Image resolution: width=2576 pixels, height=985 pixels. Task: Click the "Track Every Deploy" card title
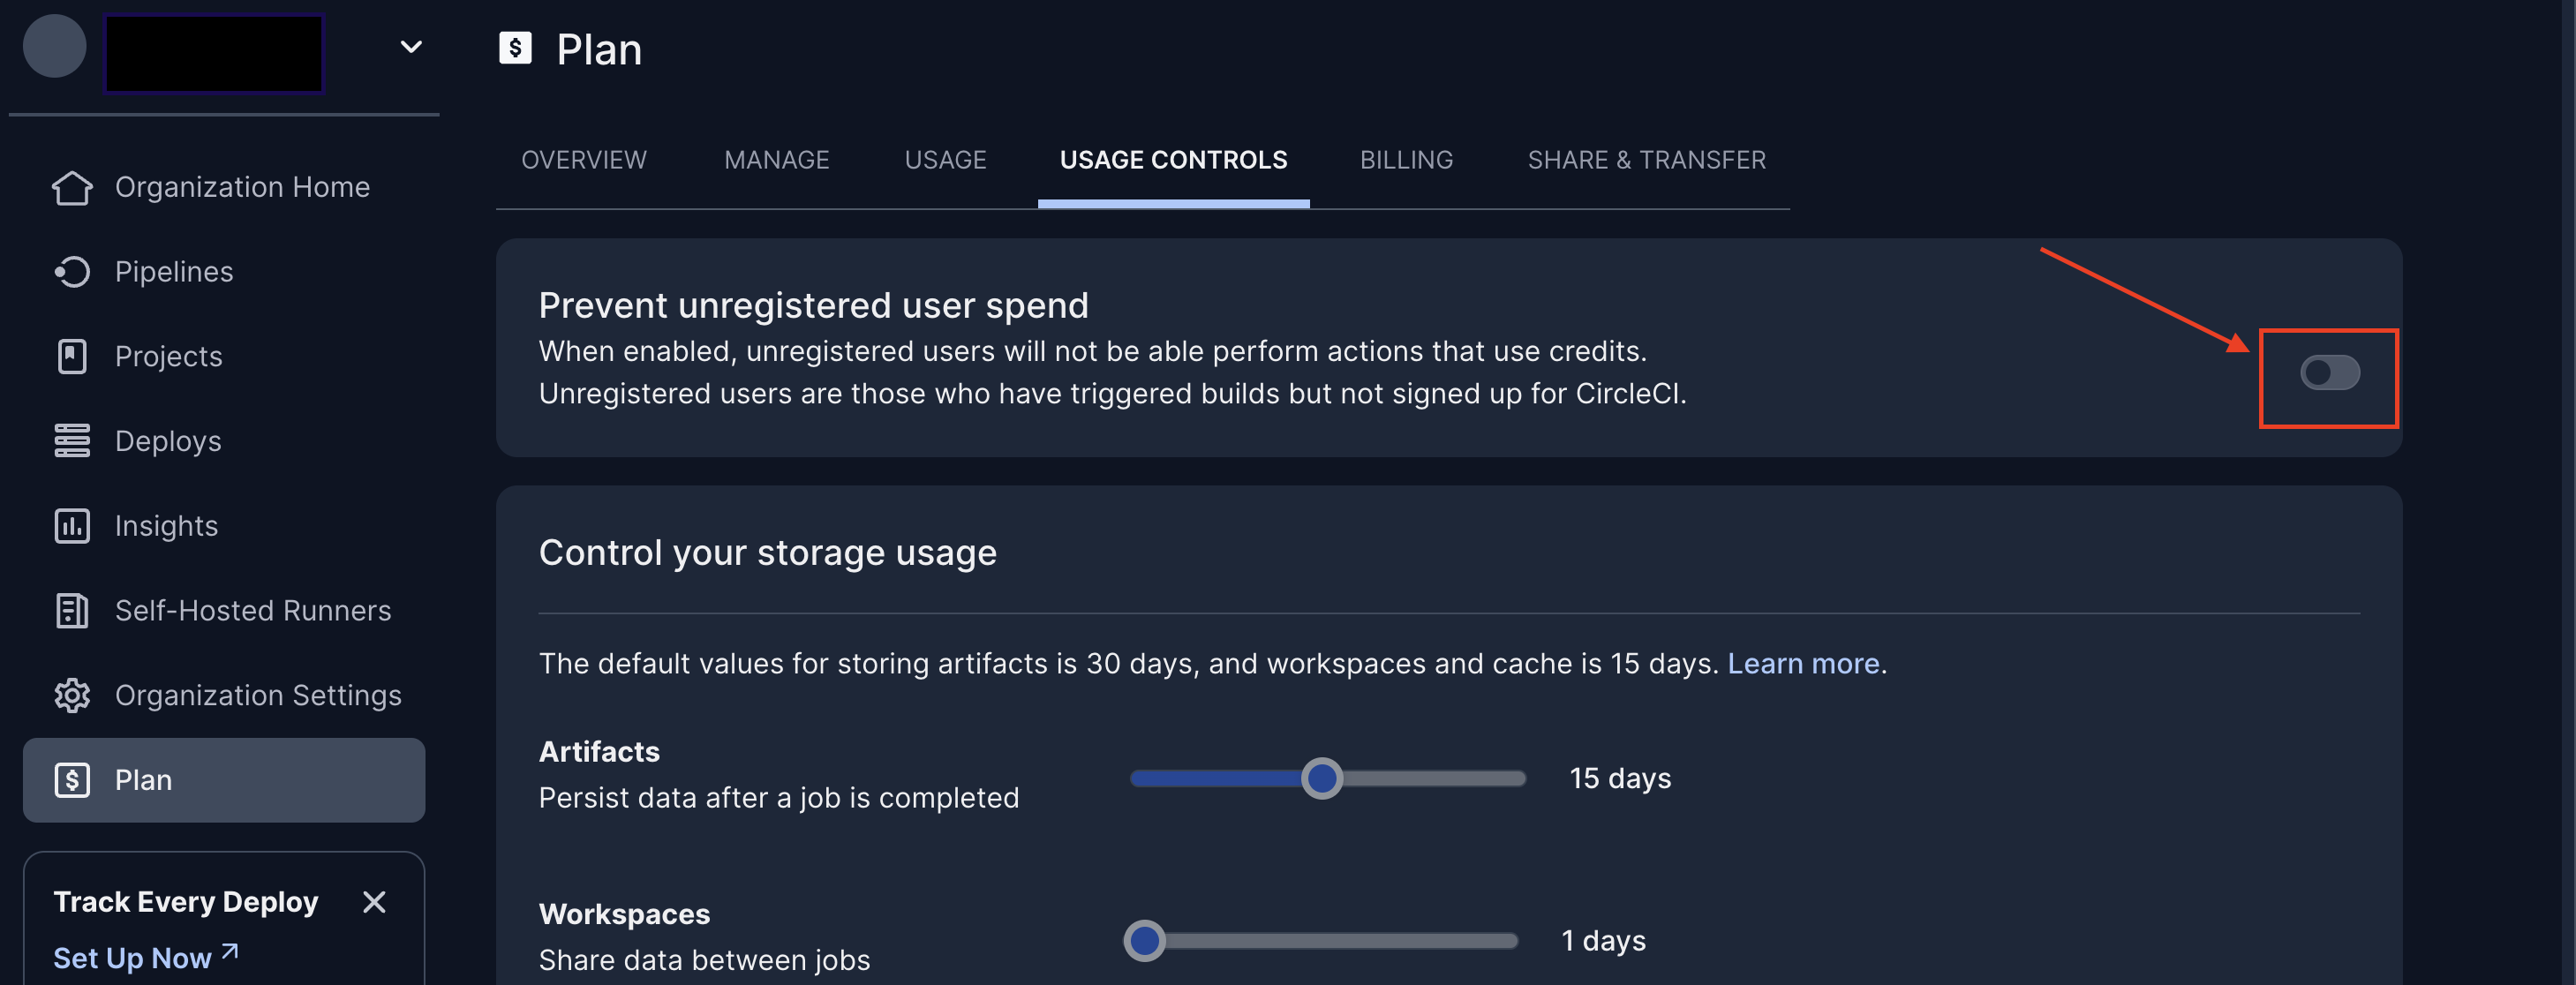coord(186,902)
